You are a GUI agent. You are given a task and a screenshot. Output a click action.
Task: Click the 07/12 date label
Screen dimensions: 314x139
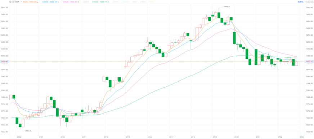[x=106, y=137]
